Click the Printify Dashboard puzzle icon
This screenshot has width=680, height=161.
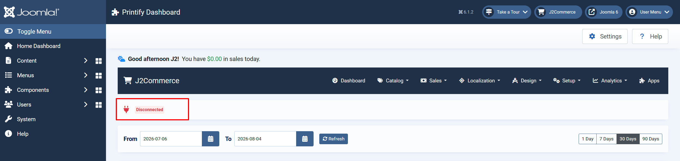coord(115,12)
